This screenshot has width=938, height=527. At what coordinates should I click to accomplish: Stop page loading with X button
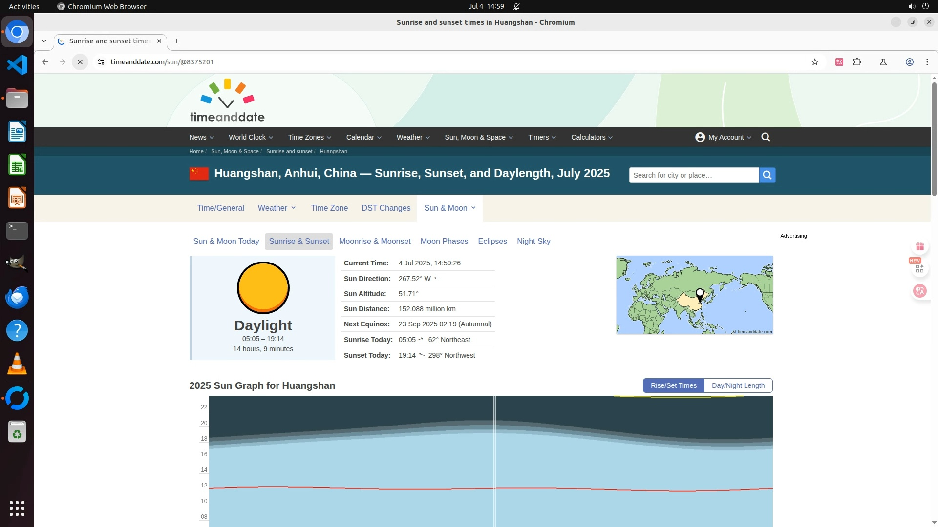(x=80, y=62)
